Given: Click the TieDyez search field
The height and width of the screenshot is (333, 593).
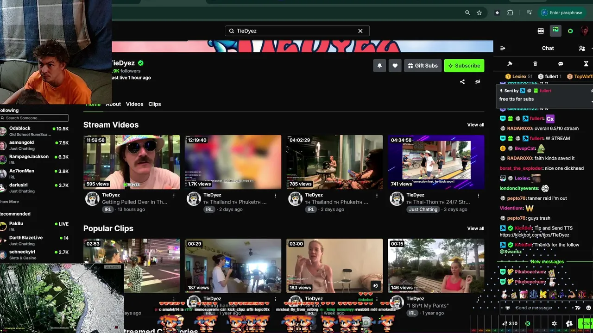Looking at the screenshot, I should coord(297,31).
